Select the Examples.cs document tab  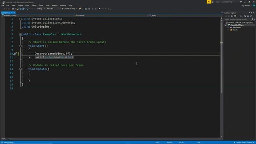6,13
